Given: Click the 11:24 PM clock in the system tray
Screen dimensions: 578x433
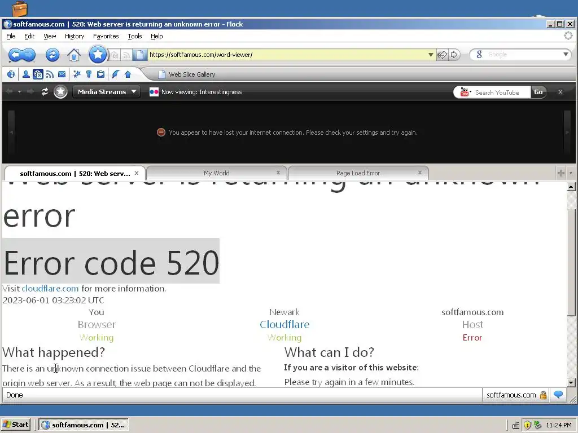Looking at the screenshot, I should (558, 425).
